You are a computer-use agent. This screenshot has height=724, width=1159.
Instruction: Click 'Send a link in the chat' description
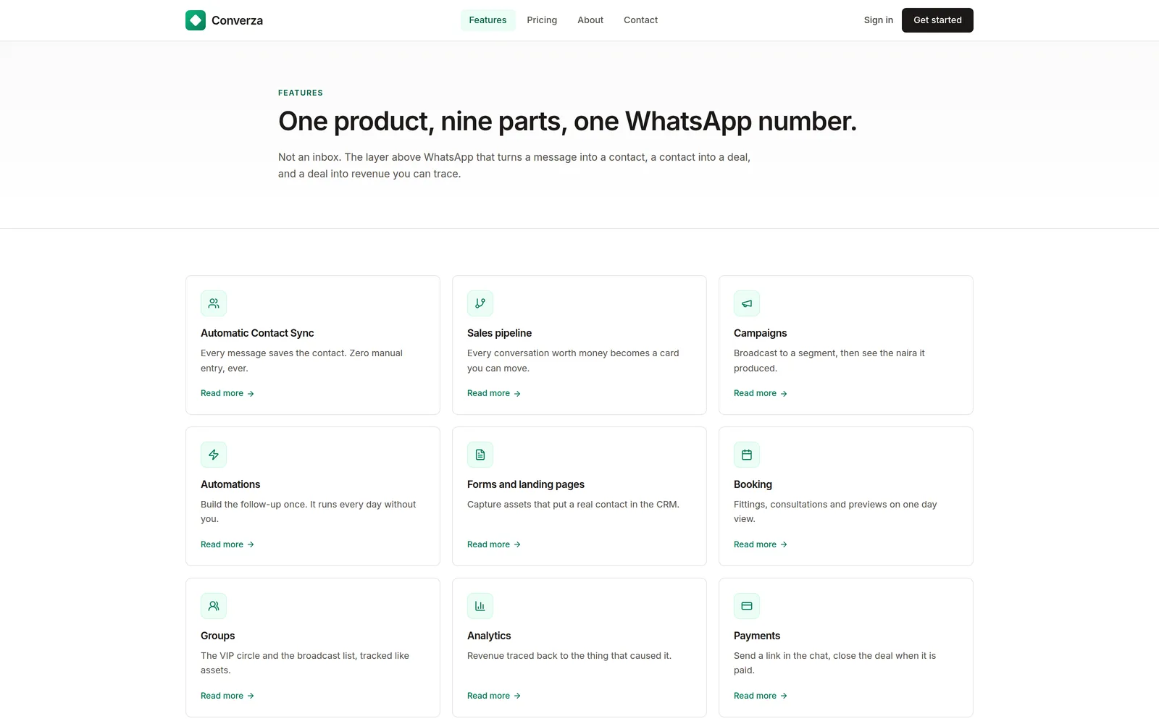pyautogui.click(x=834, y=663)
